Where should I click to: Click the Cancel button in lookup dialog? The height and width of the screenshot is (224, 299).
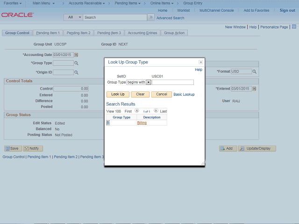[x=161, y=94]
